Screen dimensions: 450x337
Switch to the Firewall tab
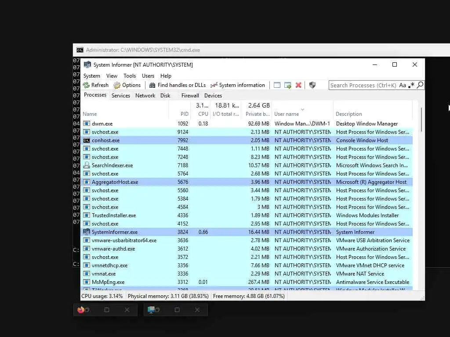pos(190,95)
